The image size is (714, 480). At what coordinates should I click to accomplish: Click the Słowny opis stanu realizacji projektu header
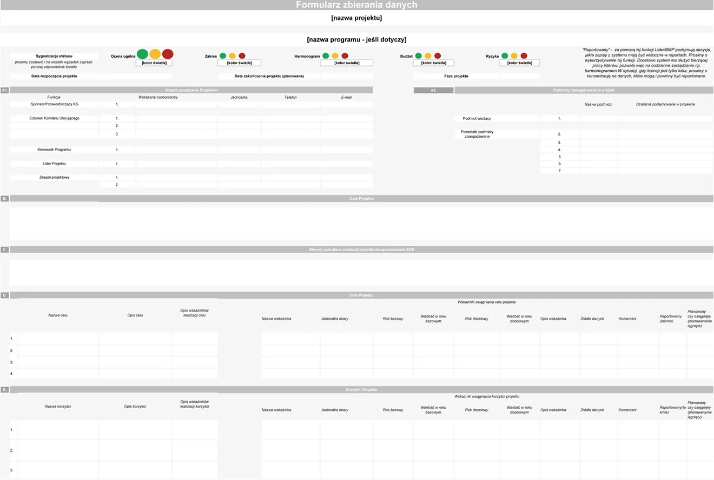point(361,249)
